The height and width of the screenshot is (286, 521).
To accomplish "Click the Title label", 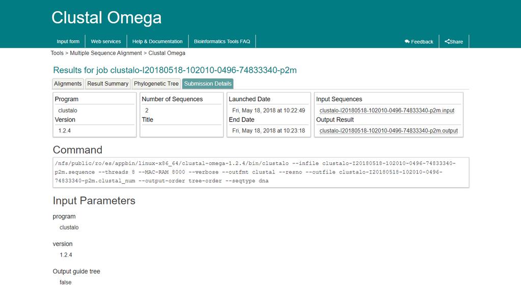I will click(x=148, y=120).
